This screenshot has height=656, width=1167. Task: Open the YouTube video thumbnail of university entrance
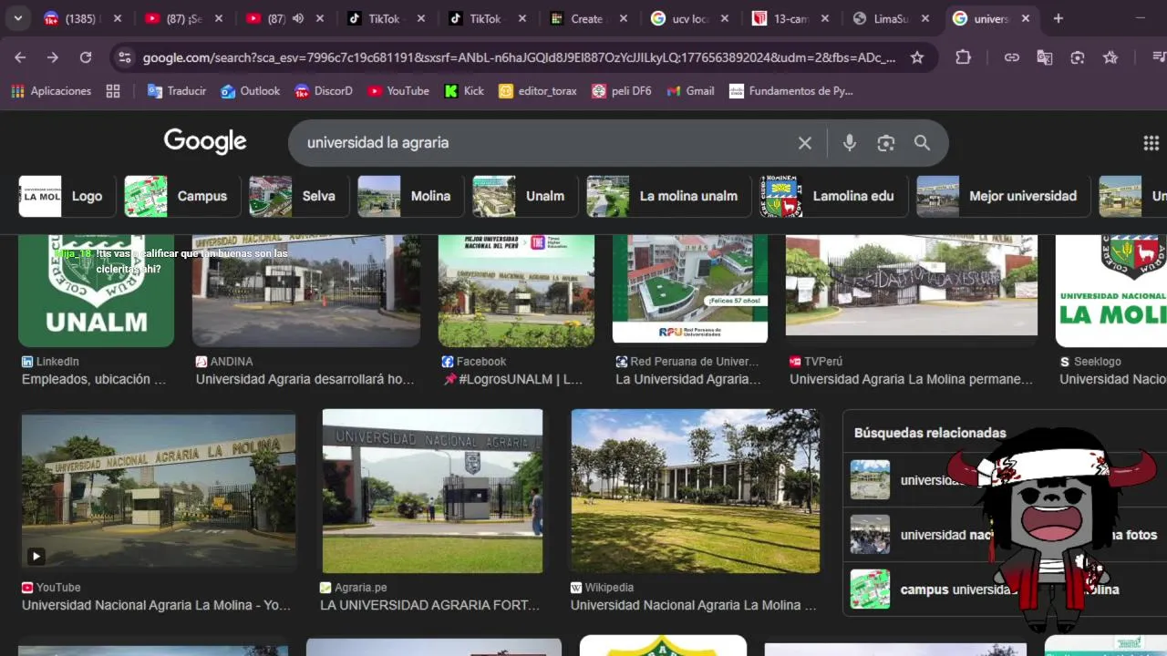(x=159, y=493)
